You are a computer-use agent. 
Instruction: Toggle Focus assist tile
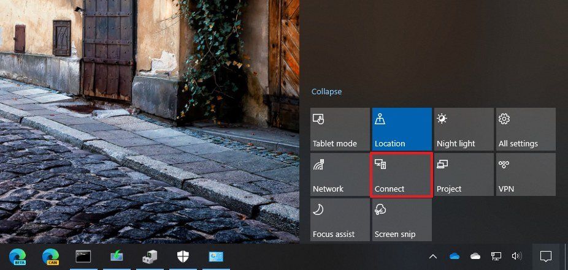tap(340, 220)
